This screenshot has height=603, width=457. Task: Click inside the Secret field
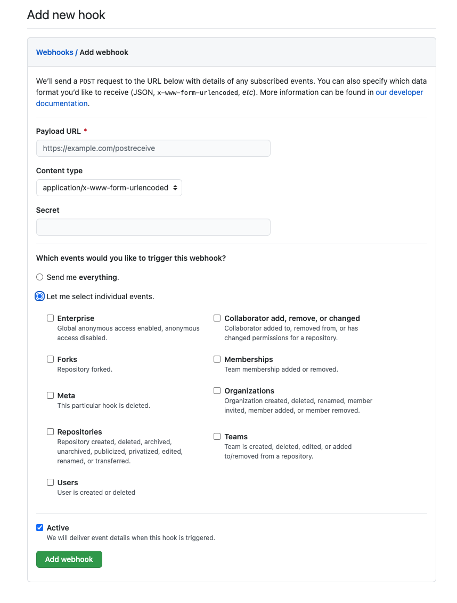[153, 227]
